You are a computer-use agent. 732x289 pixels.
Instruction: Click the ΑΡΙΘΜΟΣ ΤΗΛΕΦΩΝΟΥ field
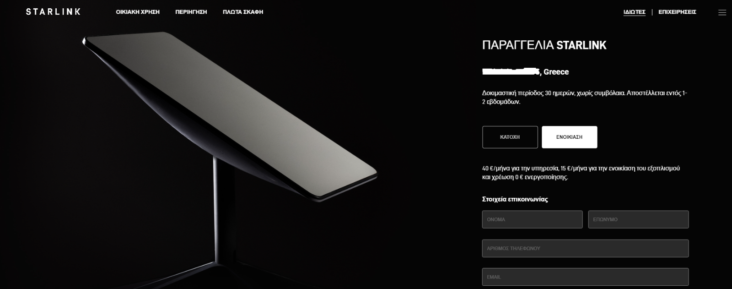pos(586,248)
